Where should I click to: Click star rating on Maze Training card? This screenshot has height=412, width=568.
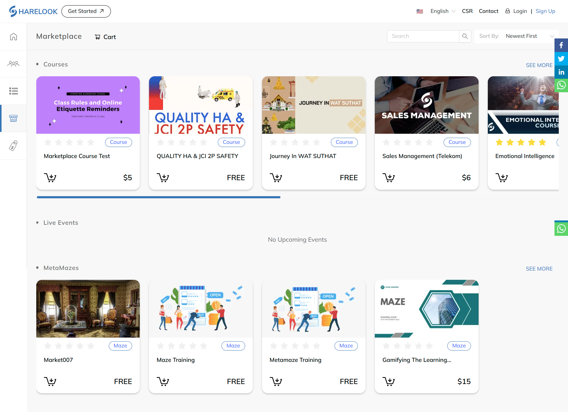pyautogui.click(x=182, y=346)
